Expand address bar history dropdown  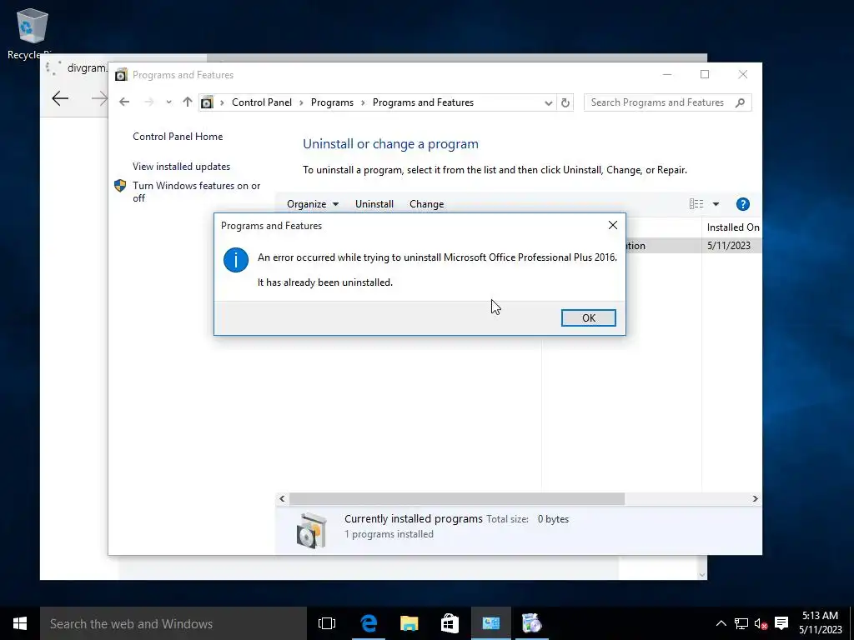coord(549,102)
